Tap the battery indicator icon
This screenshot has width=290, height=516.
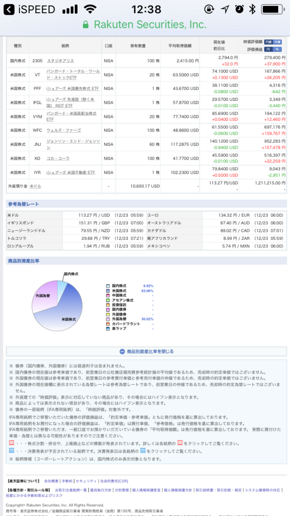(272, 9)
